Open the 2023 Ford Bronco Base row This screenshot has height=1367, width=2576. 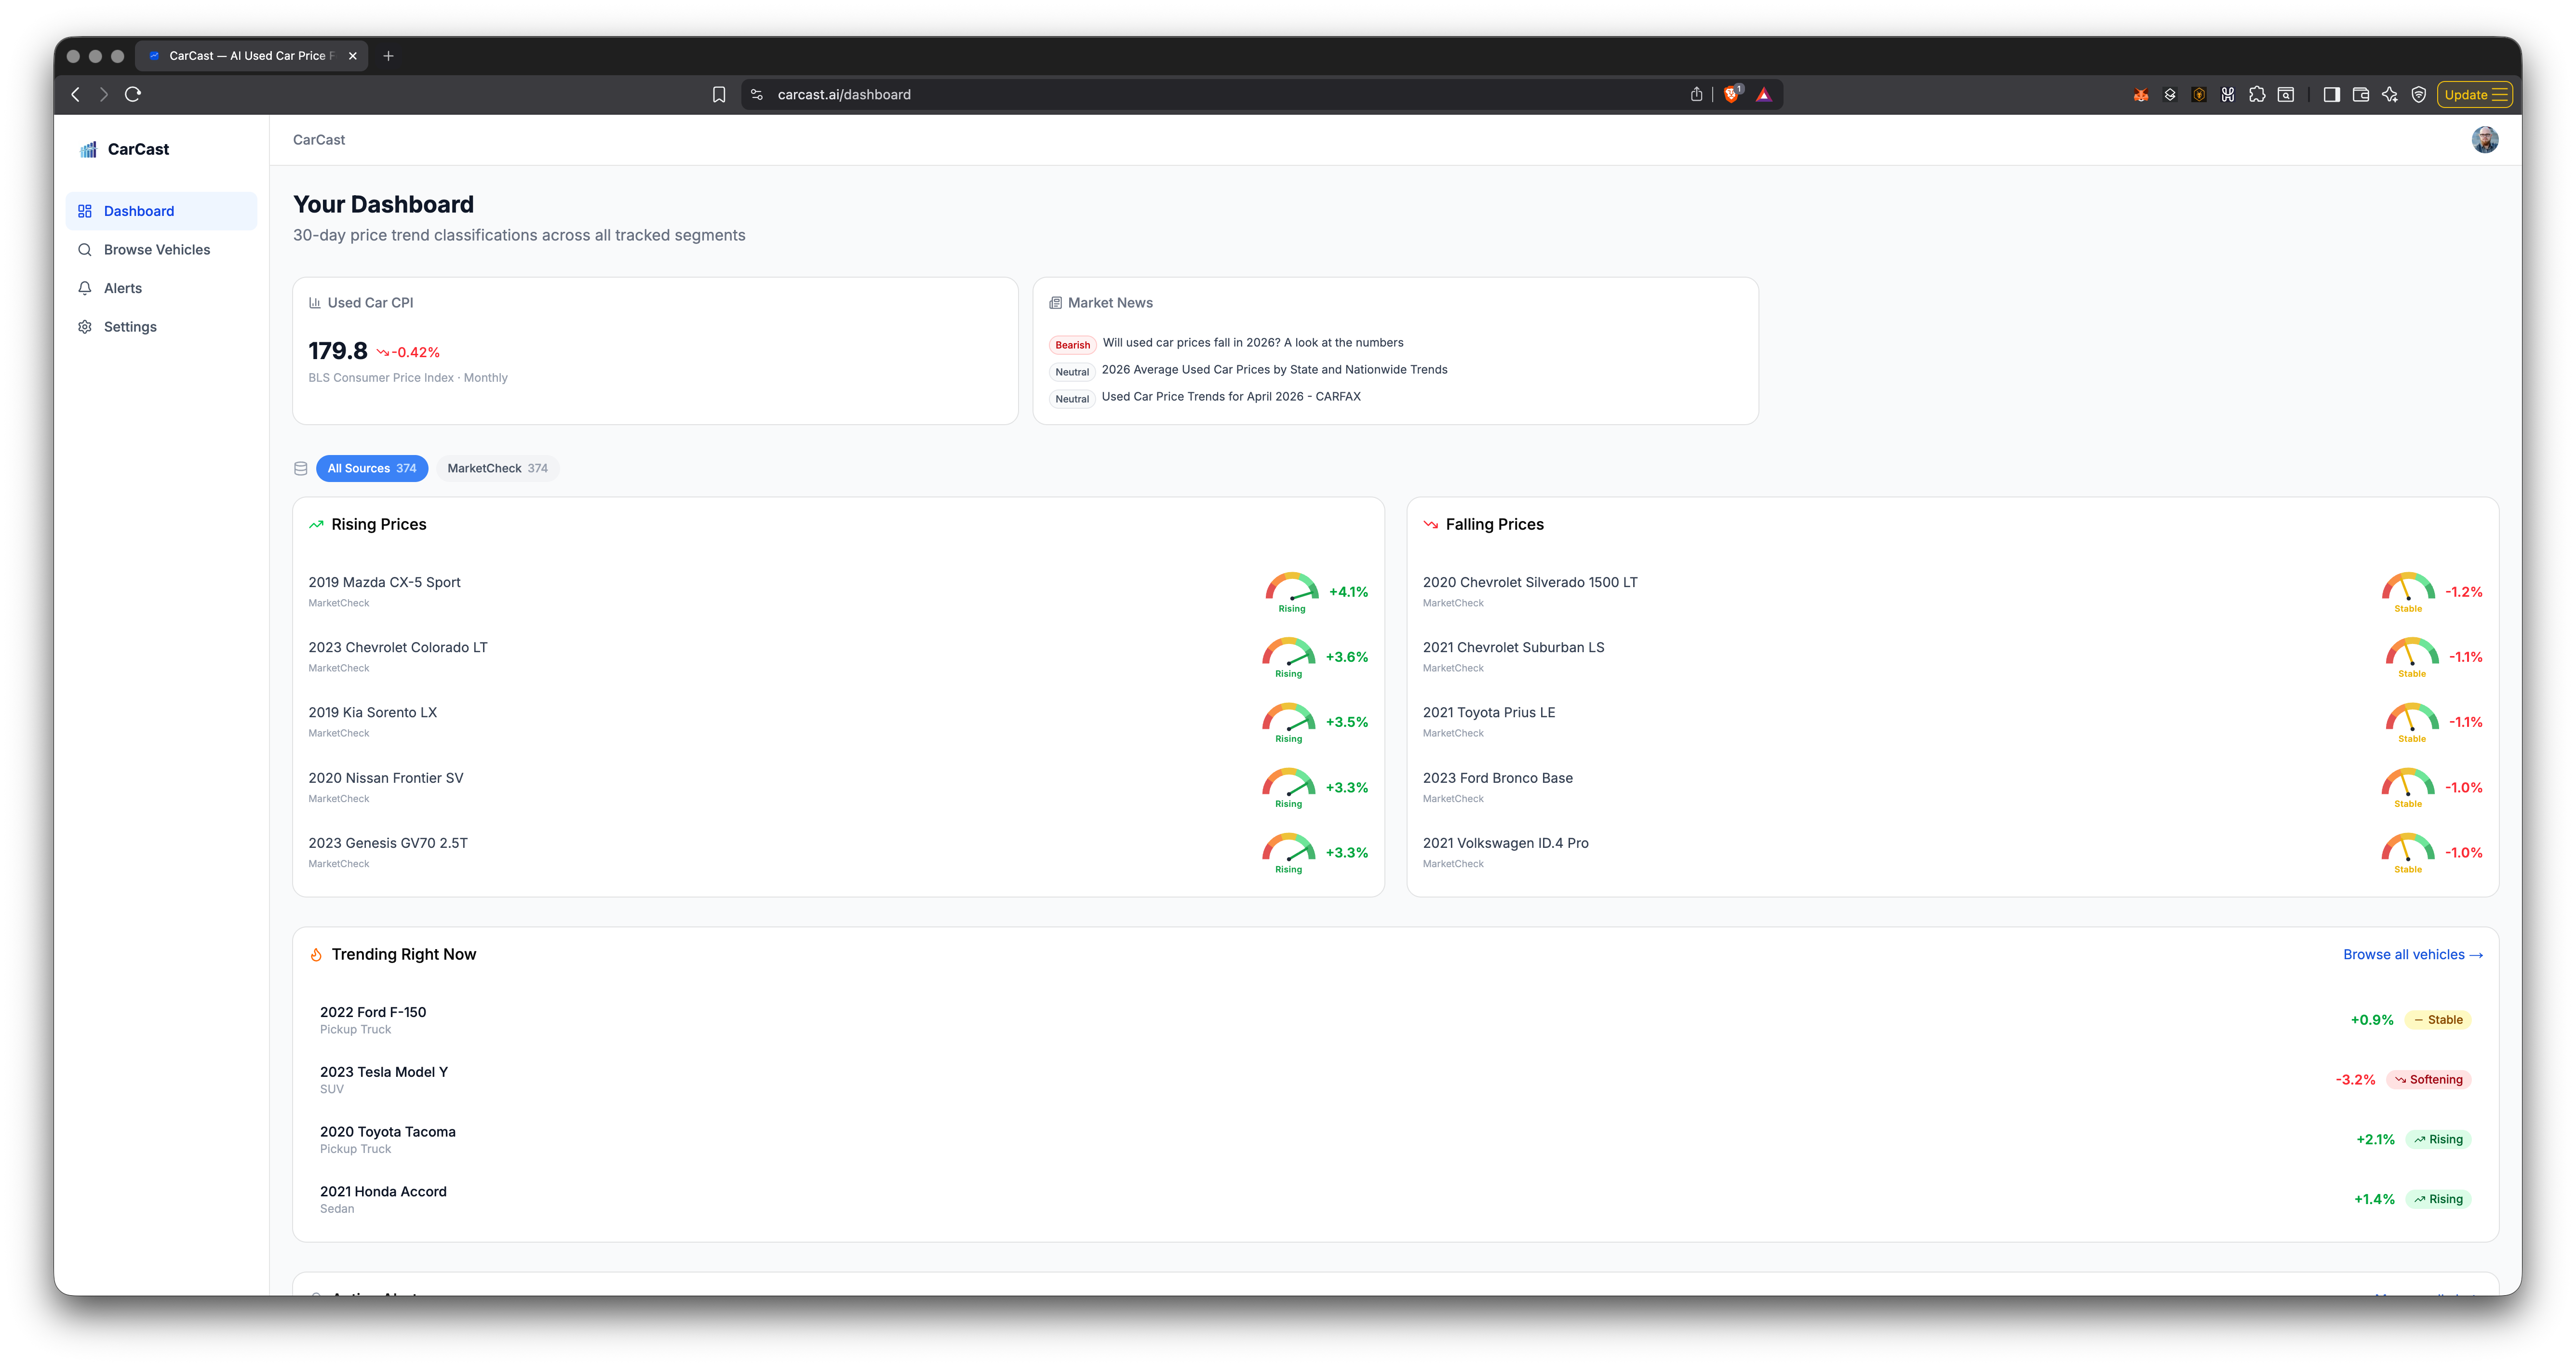1953,788
